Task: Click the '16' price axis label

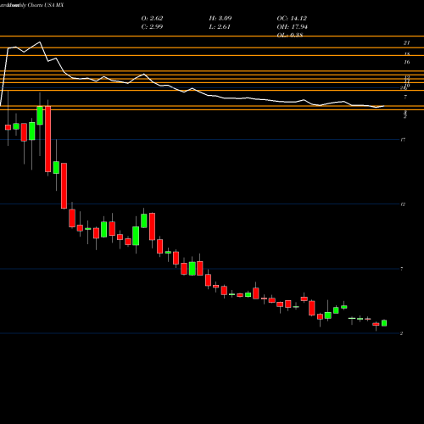Action: click(407, 62)
